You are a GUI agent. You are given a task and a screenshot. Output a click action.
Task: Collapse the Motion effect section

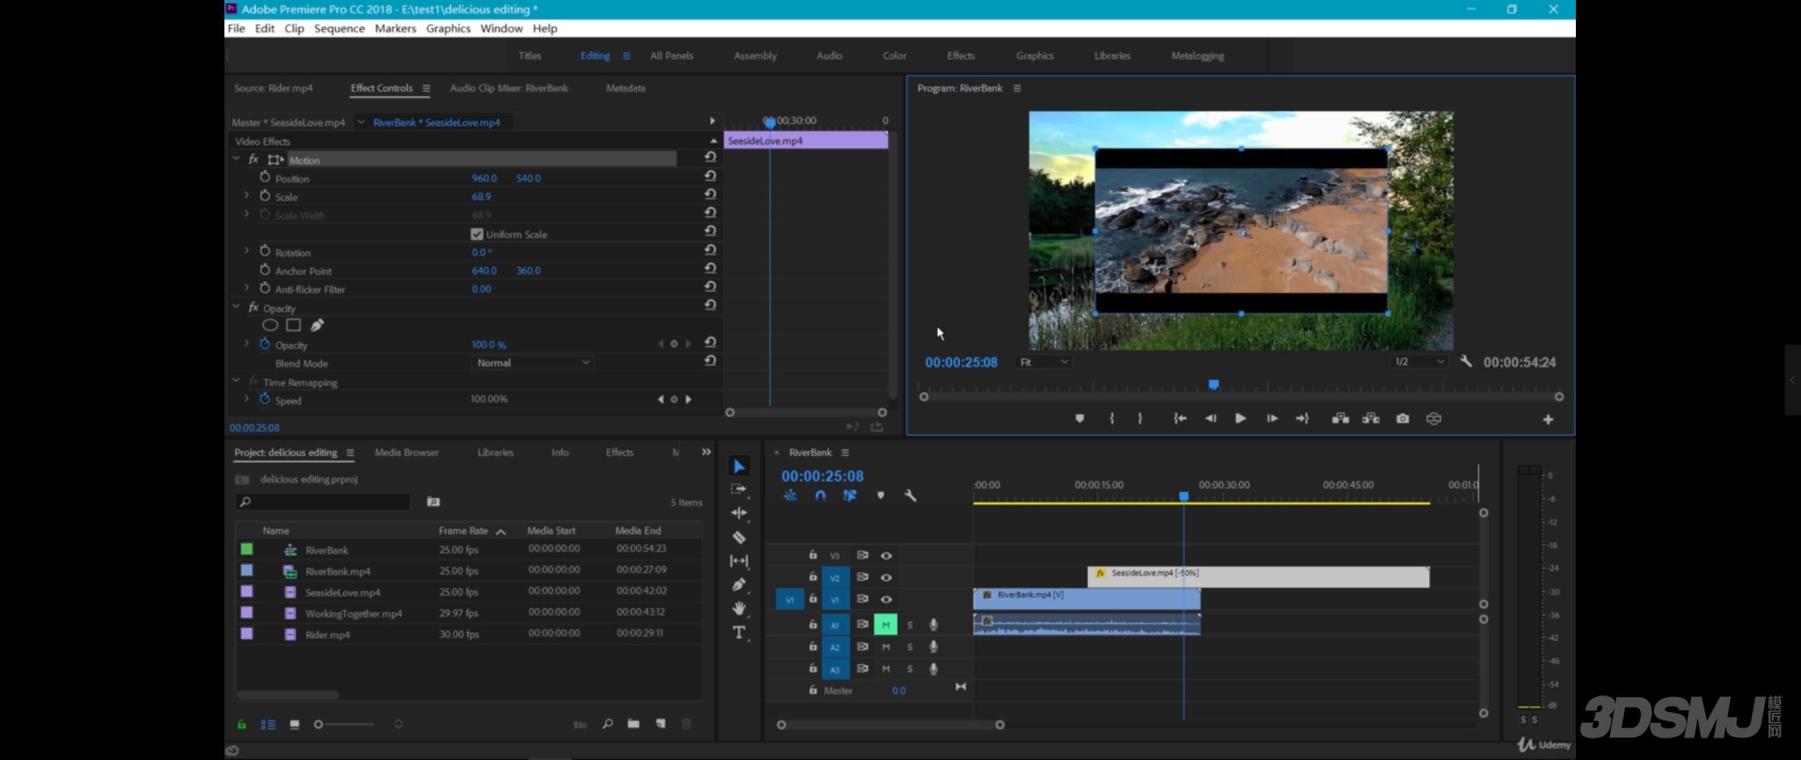point(236,159)
